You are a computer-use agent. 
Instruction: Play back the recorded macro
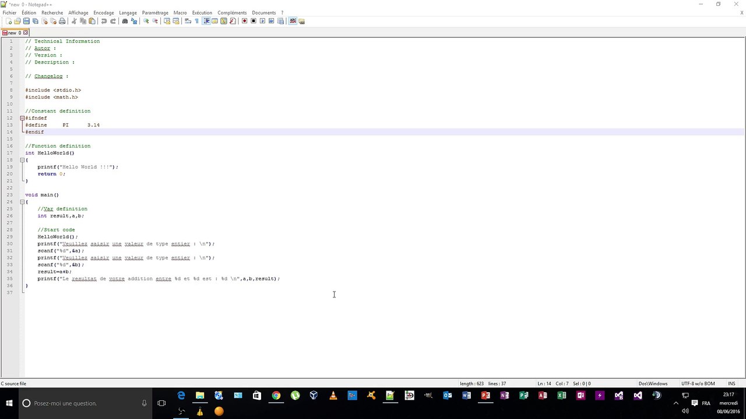pyautogui.click(x=262, y=21)
